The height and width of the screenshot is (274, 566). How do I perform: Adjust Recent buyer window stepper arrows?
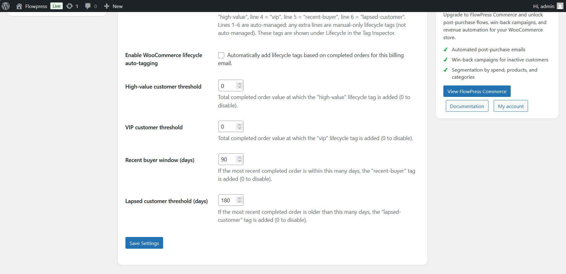click(x=239, y=159)
